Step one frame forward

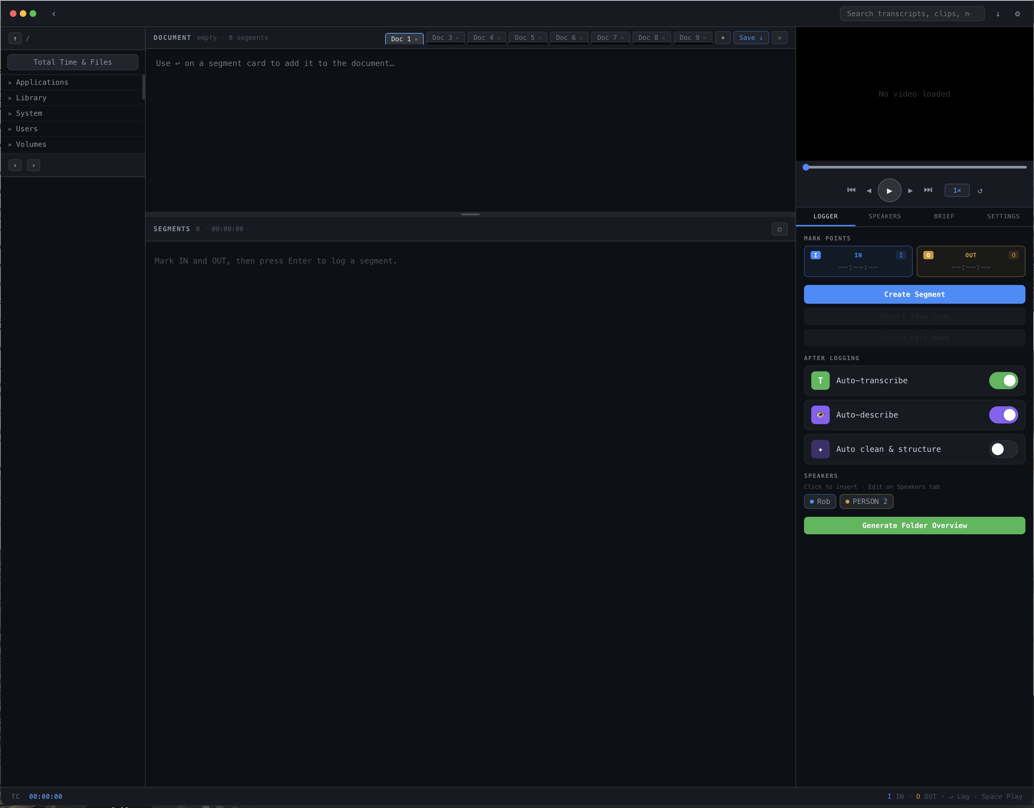[910, 191]
